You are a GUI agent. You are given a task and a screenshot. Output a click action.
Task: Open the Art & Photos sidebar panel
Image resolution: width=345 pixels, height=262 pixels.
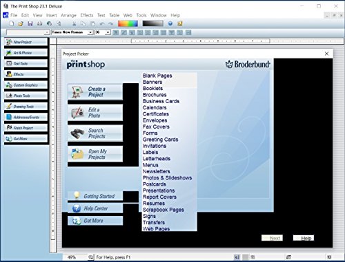coord(26,53)
